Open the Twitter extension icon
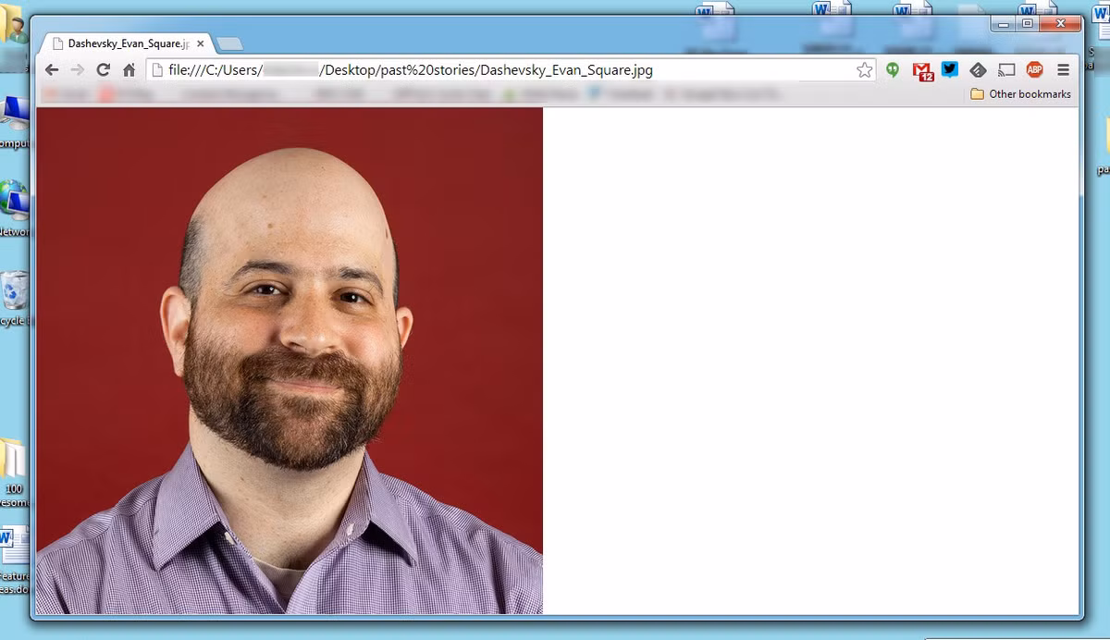This screenshot has width=1110, height=640. tap(950, 70)
